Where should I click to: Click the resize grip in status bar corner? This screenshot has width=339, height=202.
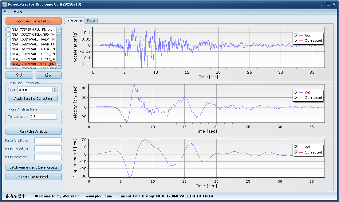click(334, 197)
